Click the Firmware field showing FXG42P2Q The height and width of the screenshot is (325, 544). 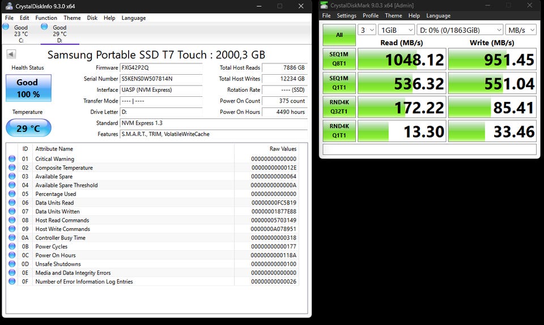click(x=161, y=67)
